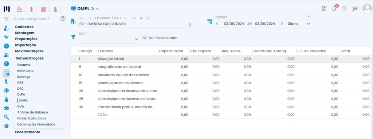This screenshot has width=373, height=139.
Task: Expand the Importação menu
Action: [x=25, y=45]
